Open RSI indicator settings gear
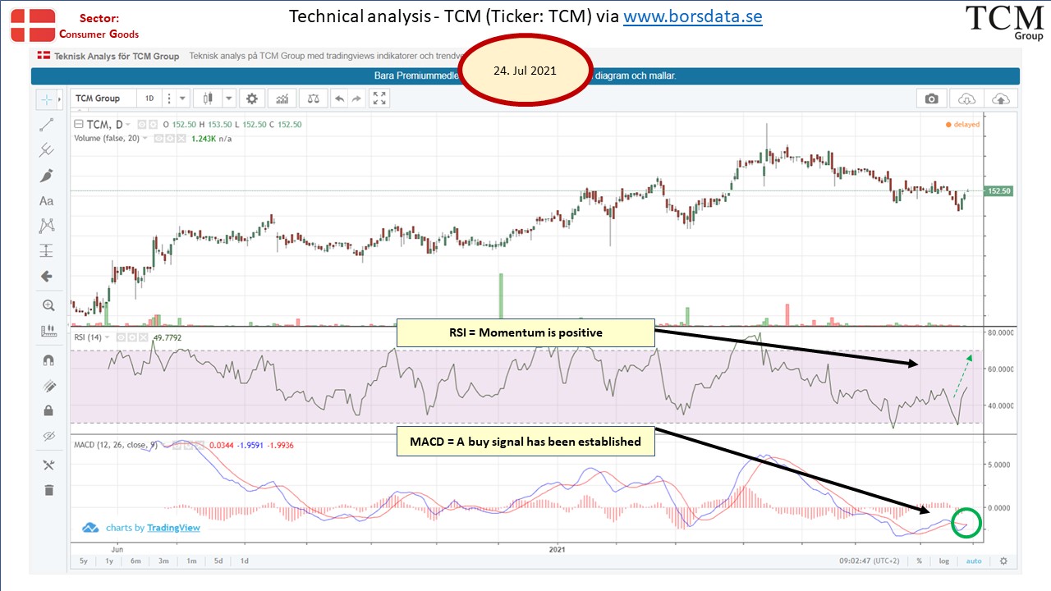Image resolution: width=1051 pixels, height=591 pixels. click(131, 337)
